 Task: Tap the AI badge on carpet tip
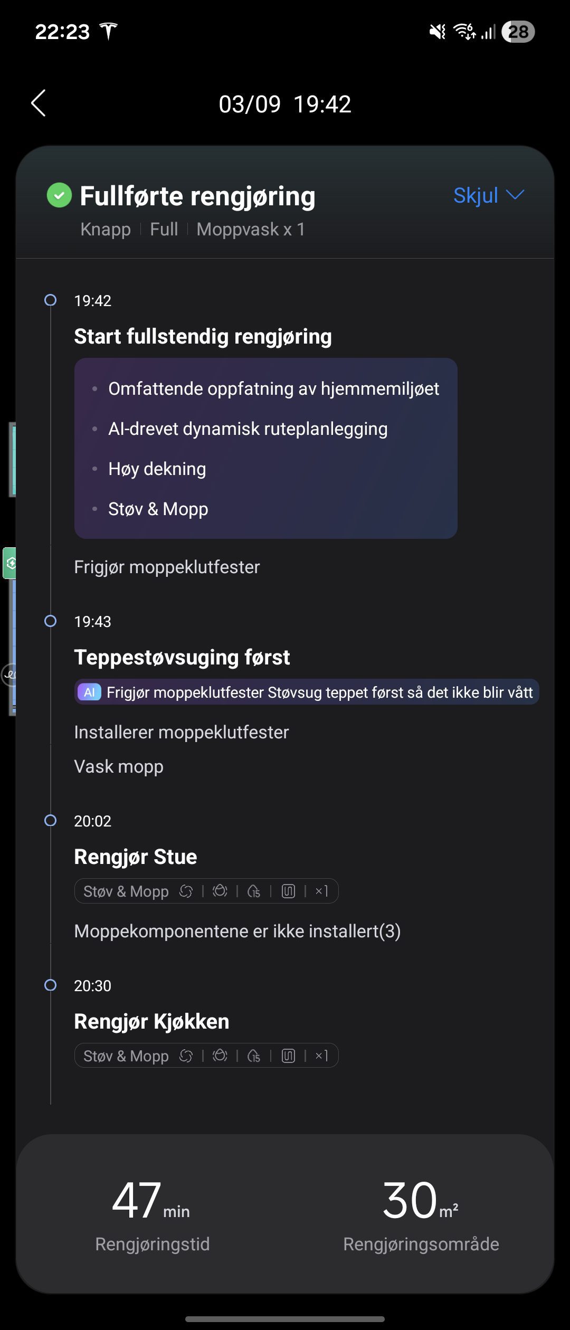click(89, 692)
